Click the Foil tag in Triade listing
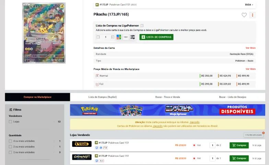Viewport: 269px width, 165px height. [106, 148]
